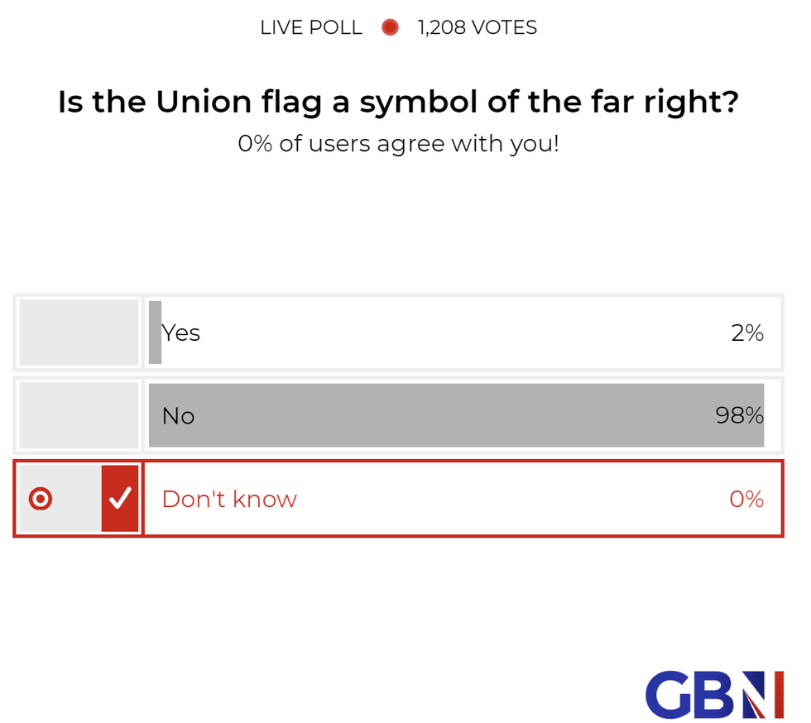The image size is (811, 723).
Task: Click the middle of the No bar
Action: (x=456, y=415)
